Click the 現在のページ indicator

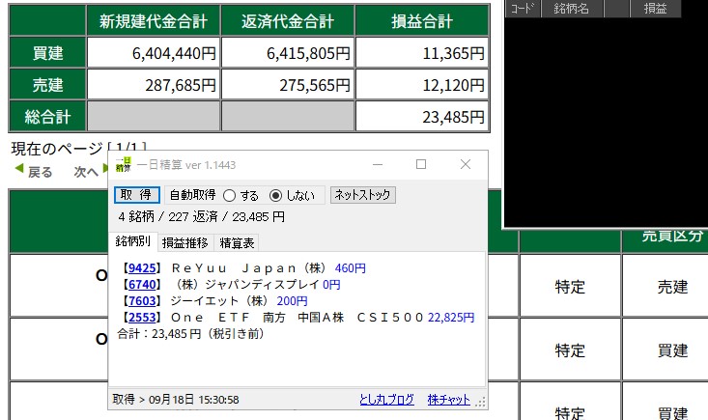pos(78,148)
